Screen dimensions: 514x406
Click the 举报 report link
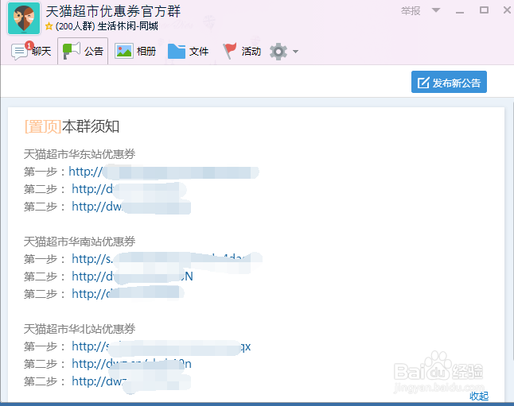[411, 11]
